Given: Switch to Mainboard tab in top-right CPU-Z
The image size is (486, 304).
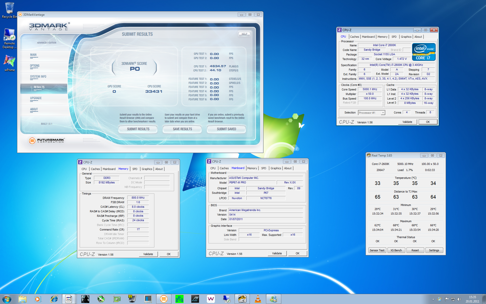Looking at the screenshot, I should 368,37.
